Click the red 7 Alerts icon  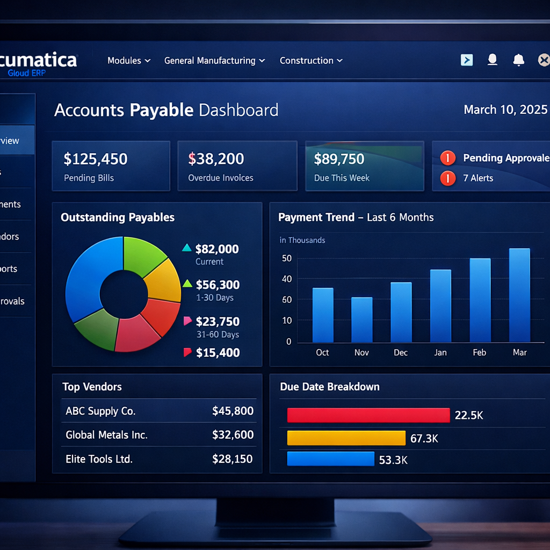click(x=447, y=178)
